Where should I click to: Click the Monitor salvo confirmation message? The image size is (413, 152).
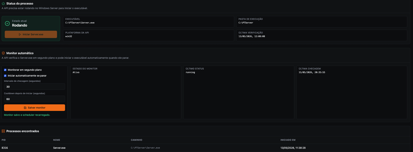point(27,115)
